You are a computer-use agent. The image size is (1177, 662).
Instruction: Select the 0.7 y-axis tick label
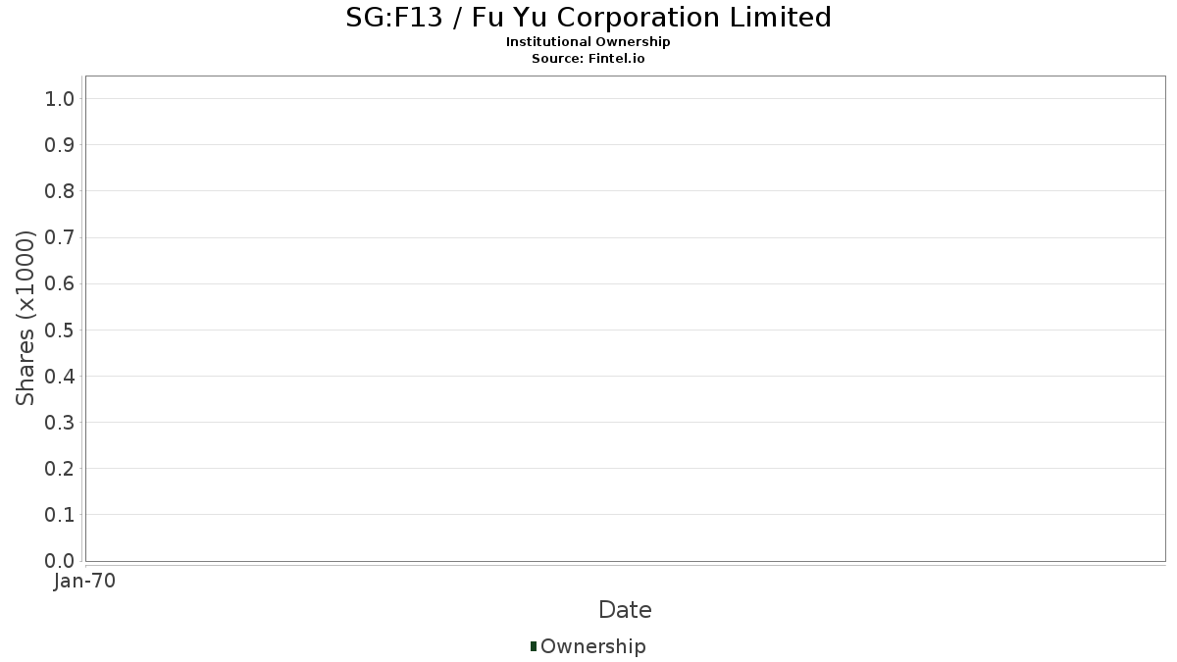(60, 237)
